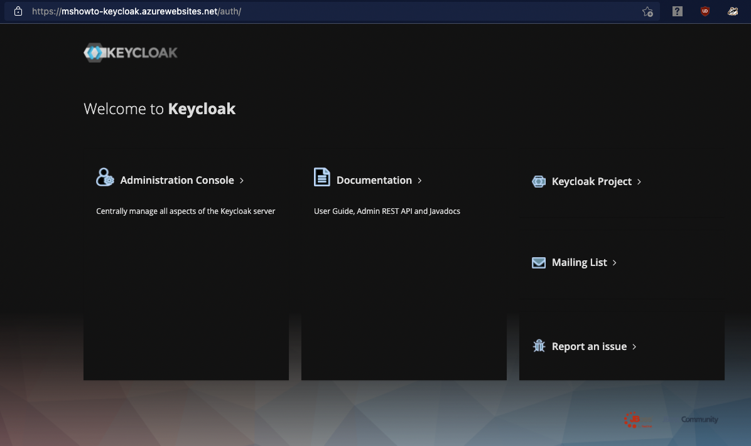
Task: Click the lock icon in the address bar
Action: coord(18,11)
